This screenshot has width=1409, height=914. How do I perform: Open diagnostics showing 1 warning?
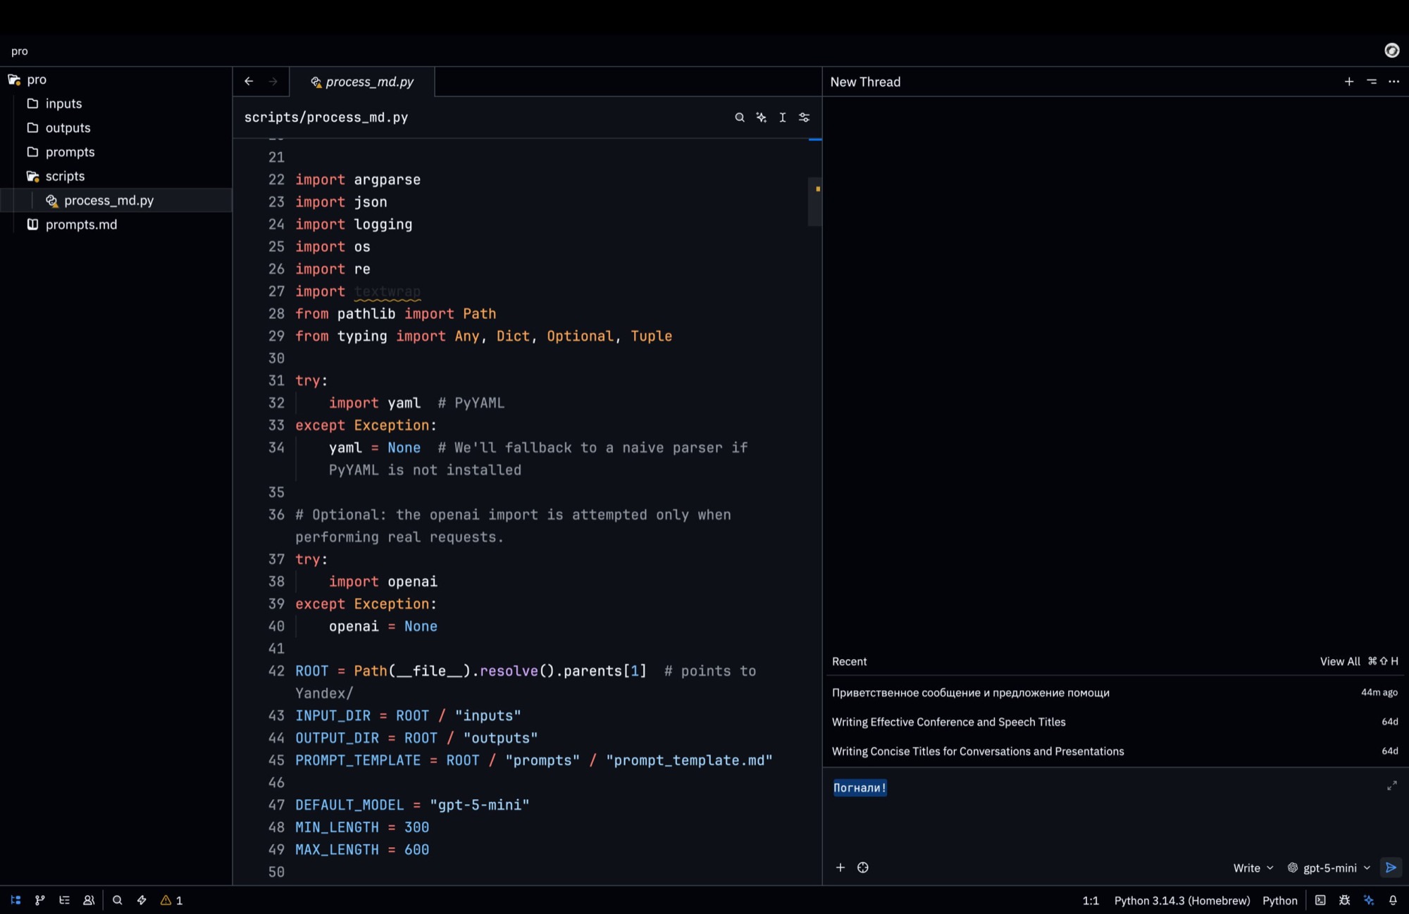tap(171, 900)
